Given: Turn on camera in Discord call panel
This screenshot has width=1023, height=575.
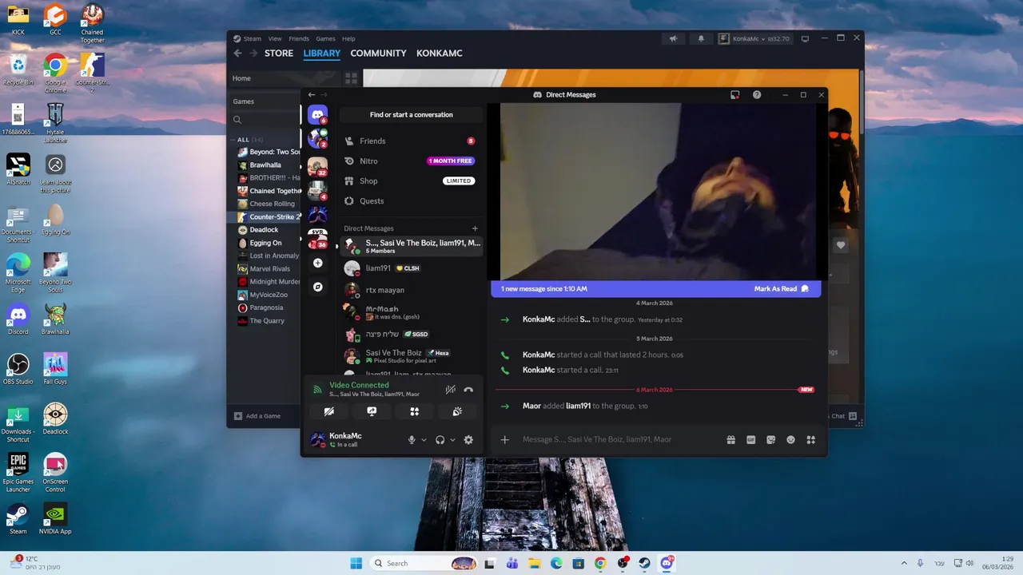Looking at the screenshot, I should (x=328, y=411).
